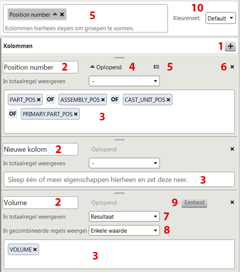Viewport: 240px width, 272px height.
Task: Toggle Oplopend sort on Volume column
Action: (104, 202)
